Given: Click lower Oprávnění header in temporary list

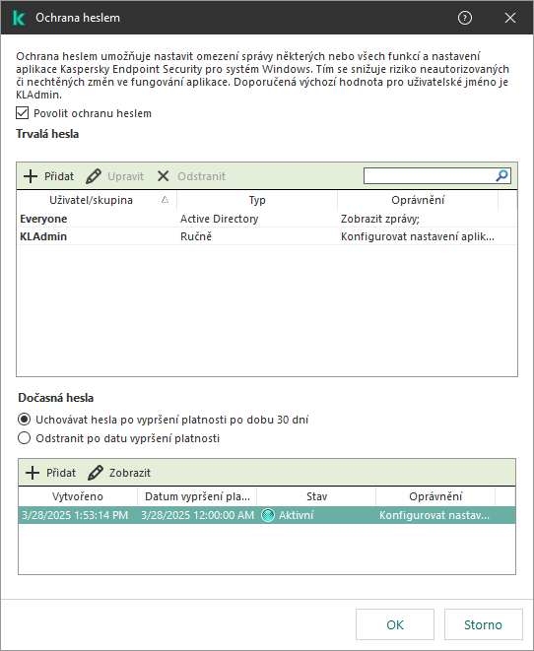Looking at the screenshot, I should click(435, 496).
